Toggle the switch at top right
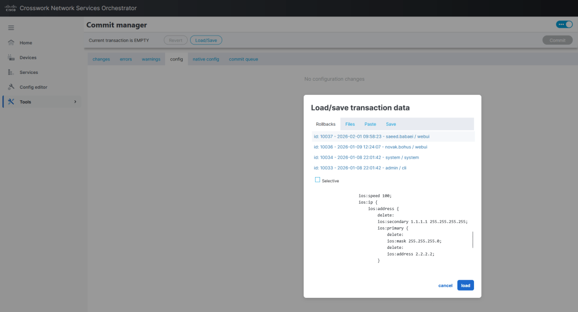The width and height of the screenshot is (578, 312). [x=564, y=25]
